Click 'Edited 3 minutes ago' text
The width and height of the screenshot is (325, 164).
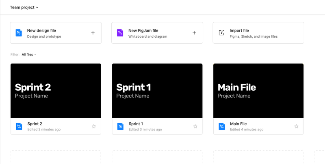coord(145,130)
